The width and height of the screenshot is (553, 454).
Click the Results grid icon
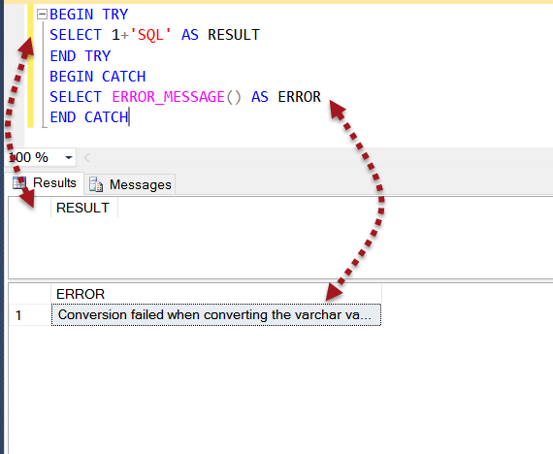[x=19, y=182]
